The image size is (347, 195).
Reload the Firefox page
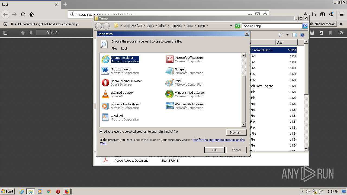click(23, 14)
